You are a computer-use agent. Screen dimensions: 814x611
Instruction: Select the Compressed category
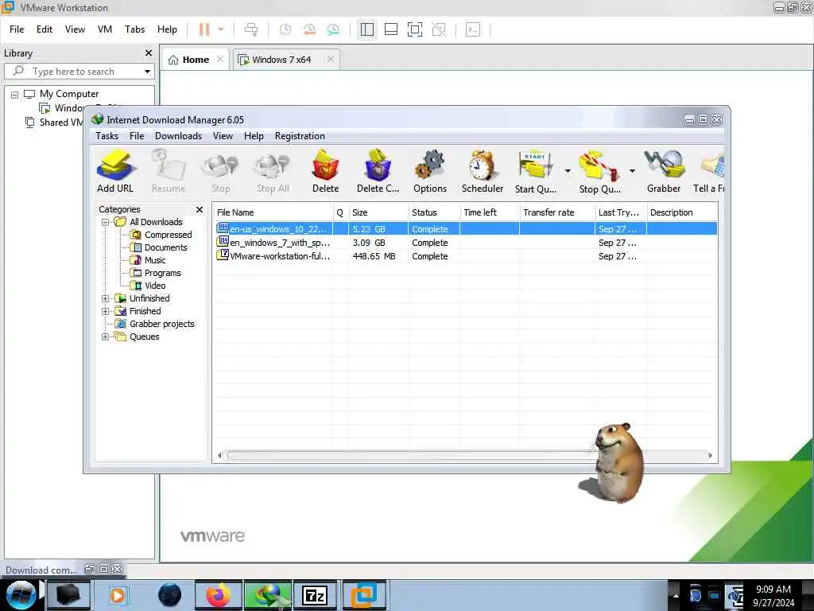click(169, 235)
